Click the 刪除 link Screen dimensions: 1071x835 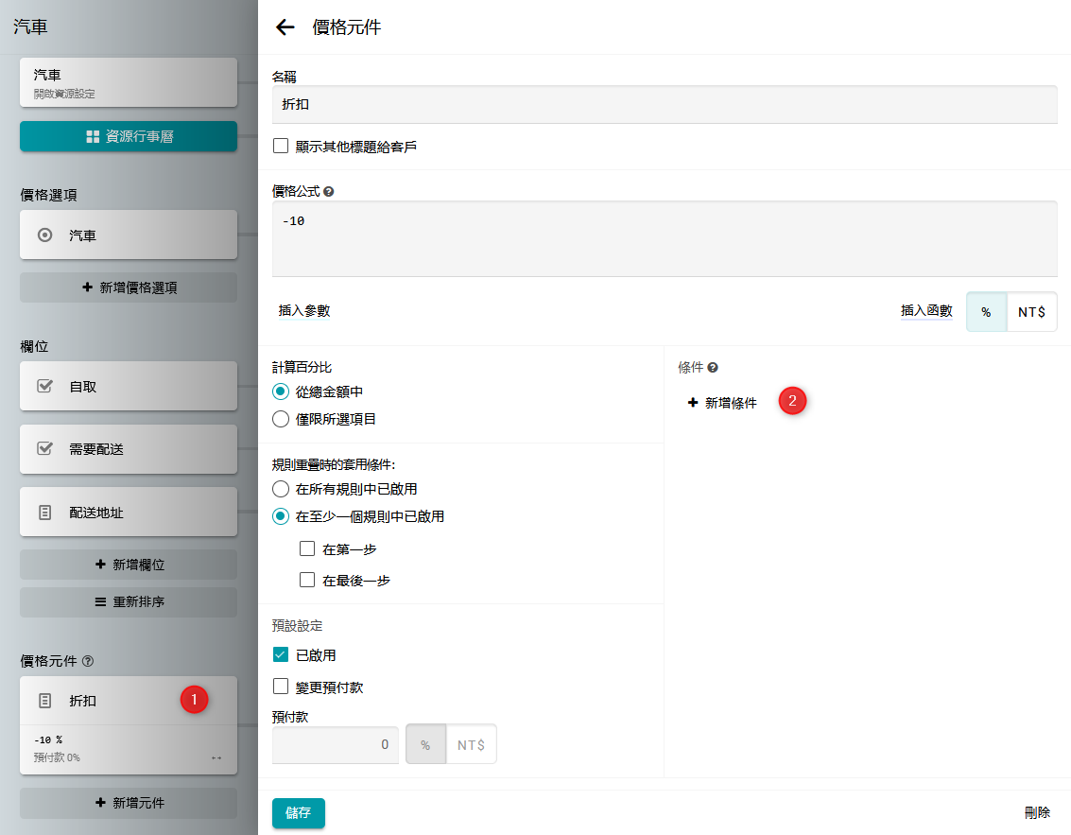click(1037, 812)
